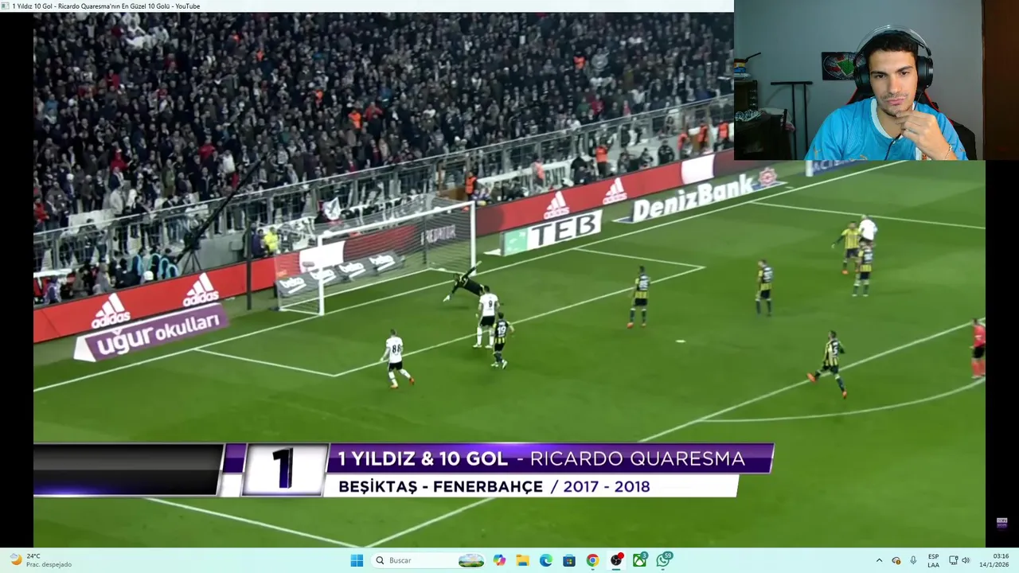The image size is (1019, 573).
Task: Click the microphone tray icon
Action: pos(913,560)
